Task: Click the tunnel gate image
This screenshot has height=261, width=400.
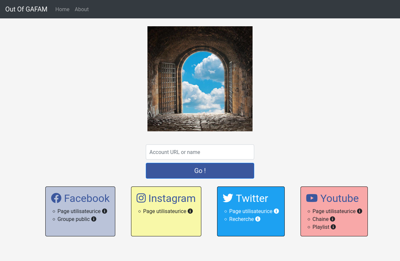Action: pyautogui.click(x=200, y=79)
